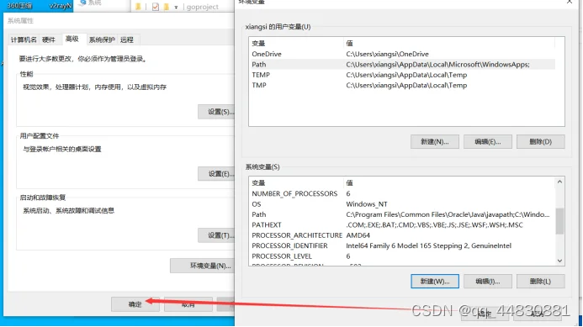This screenshot has width=583, height=327.
Task: Open the 系统保护 tab
Action: pos(102,40)
